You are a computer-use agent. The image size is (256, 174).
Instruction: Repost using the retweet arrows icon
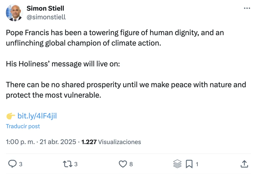tap(66, 164)
